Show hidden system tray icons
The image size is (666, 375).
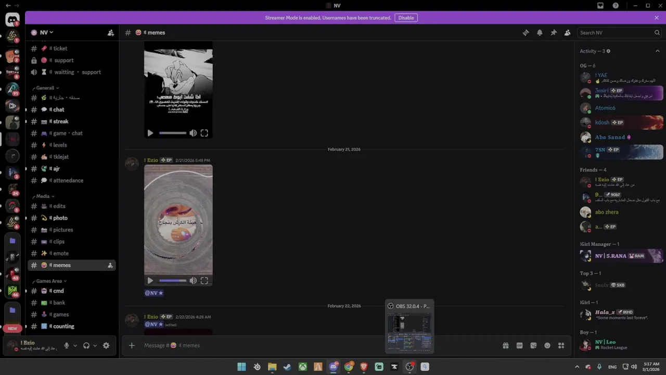click(577, 367)
